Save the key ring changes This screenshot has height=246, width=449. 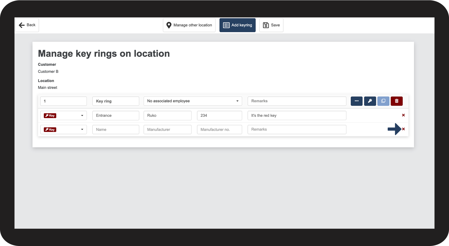coord(271,25)
